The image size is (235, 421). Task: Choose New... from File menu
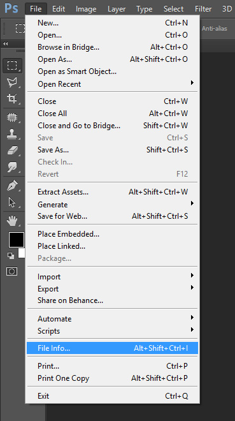[x=113, y=23]
